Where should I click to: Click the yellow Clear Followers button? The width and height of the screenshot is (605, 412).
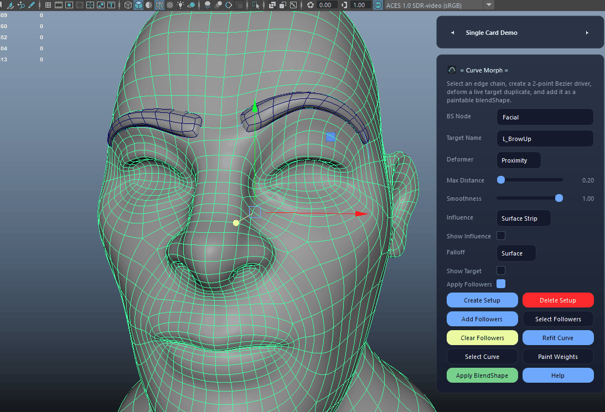click(482, 338)
